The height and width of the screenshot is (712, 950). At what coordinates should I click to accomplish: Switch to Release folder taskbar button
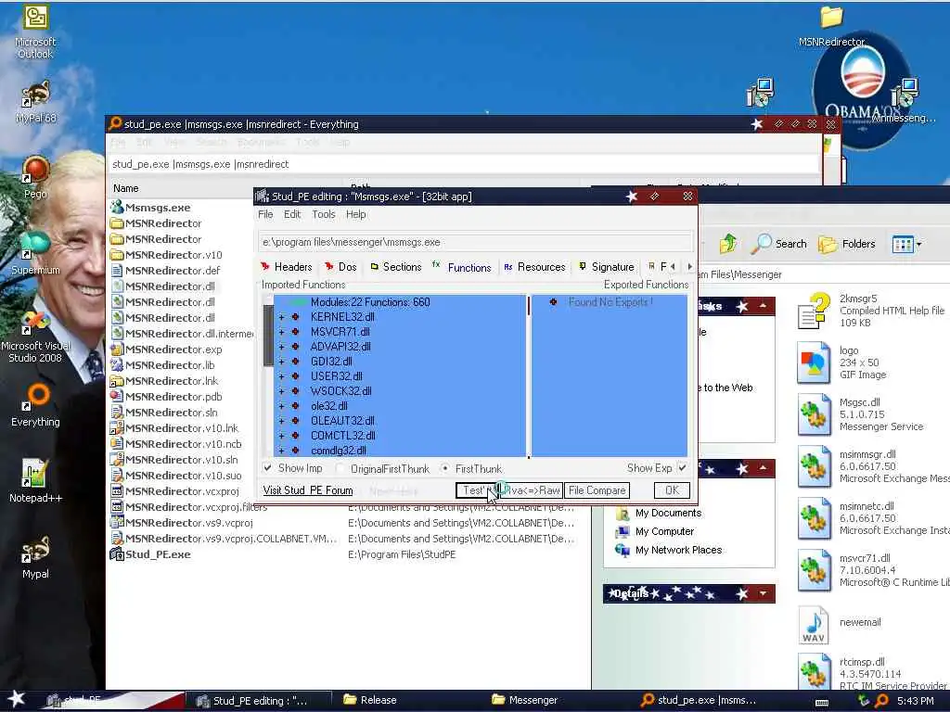coord(369,700)
